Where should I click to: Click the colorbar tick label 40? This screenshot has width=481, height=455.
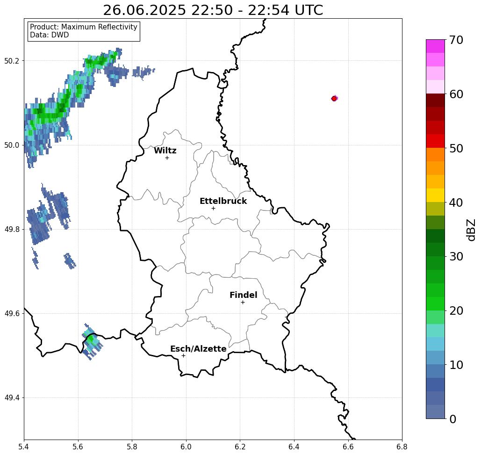click(x=456, y=202)
